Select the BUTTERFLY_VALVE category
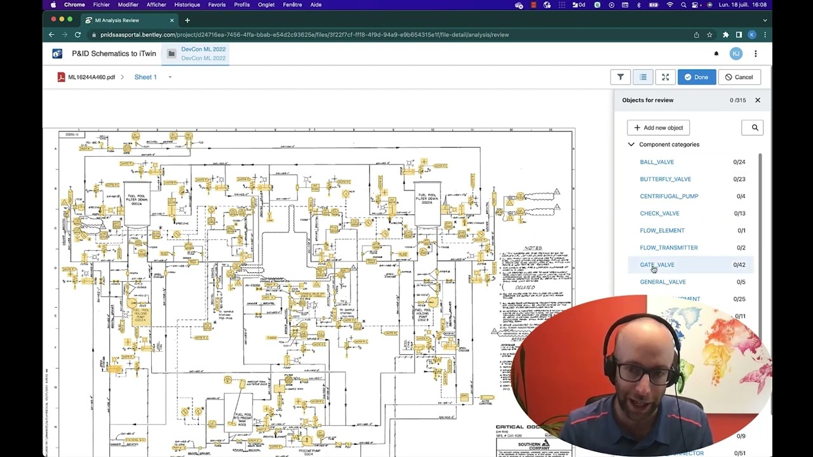The image size is (813, 457). point(665,179)
